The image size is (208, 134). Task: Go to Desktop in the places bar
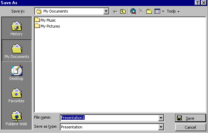(16, 73)
